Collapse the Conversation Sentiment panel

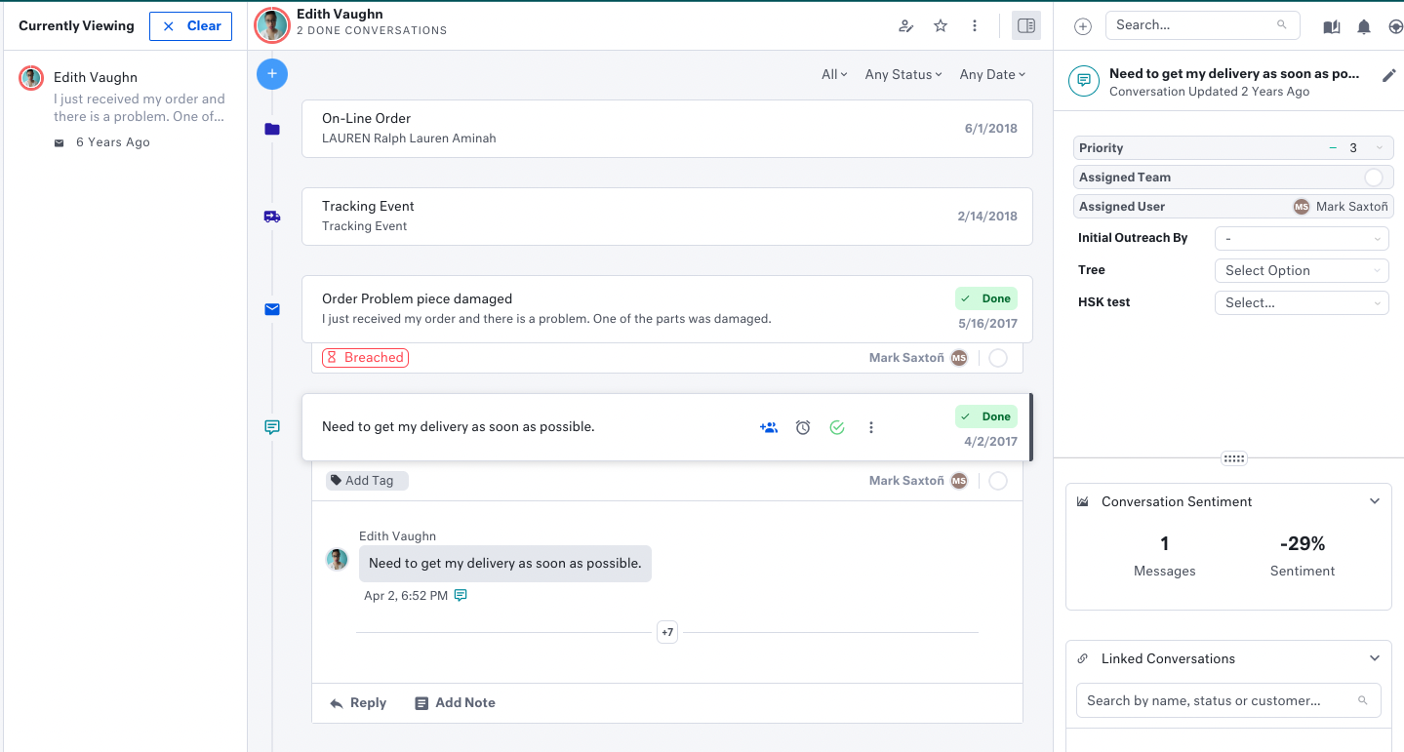[1375, 500]
